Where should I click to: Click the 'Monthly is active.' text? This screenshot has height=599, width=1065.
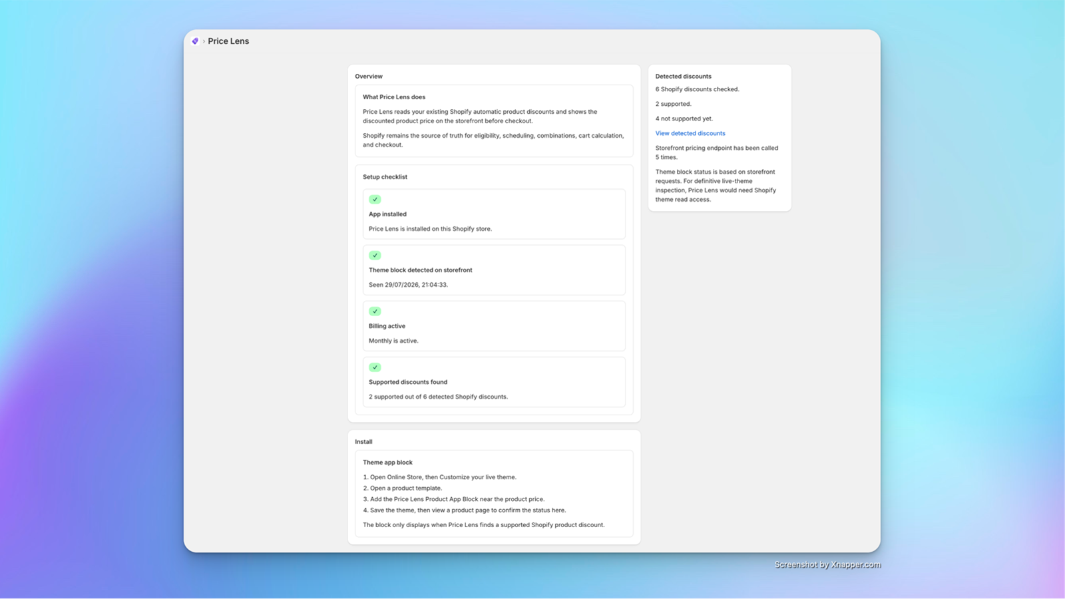point(393,341)
